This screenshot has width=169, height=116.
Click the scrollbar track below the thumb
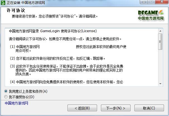(160, 66)
